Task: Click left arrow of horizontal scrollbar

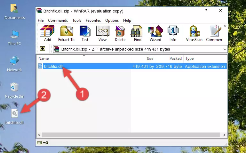Action: 39,135
